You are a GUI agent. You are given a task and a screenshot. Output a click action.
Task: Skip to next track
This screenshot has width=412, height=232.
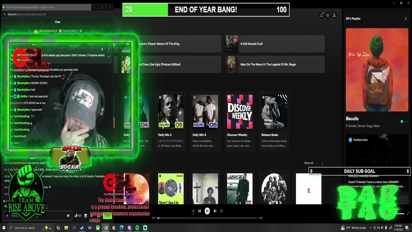tap(215, 211)
